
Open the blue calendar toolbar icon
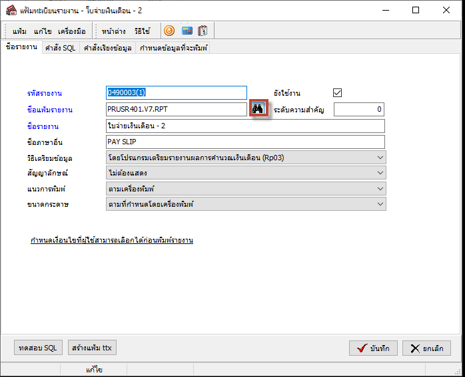187,31
